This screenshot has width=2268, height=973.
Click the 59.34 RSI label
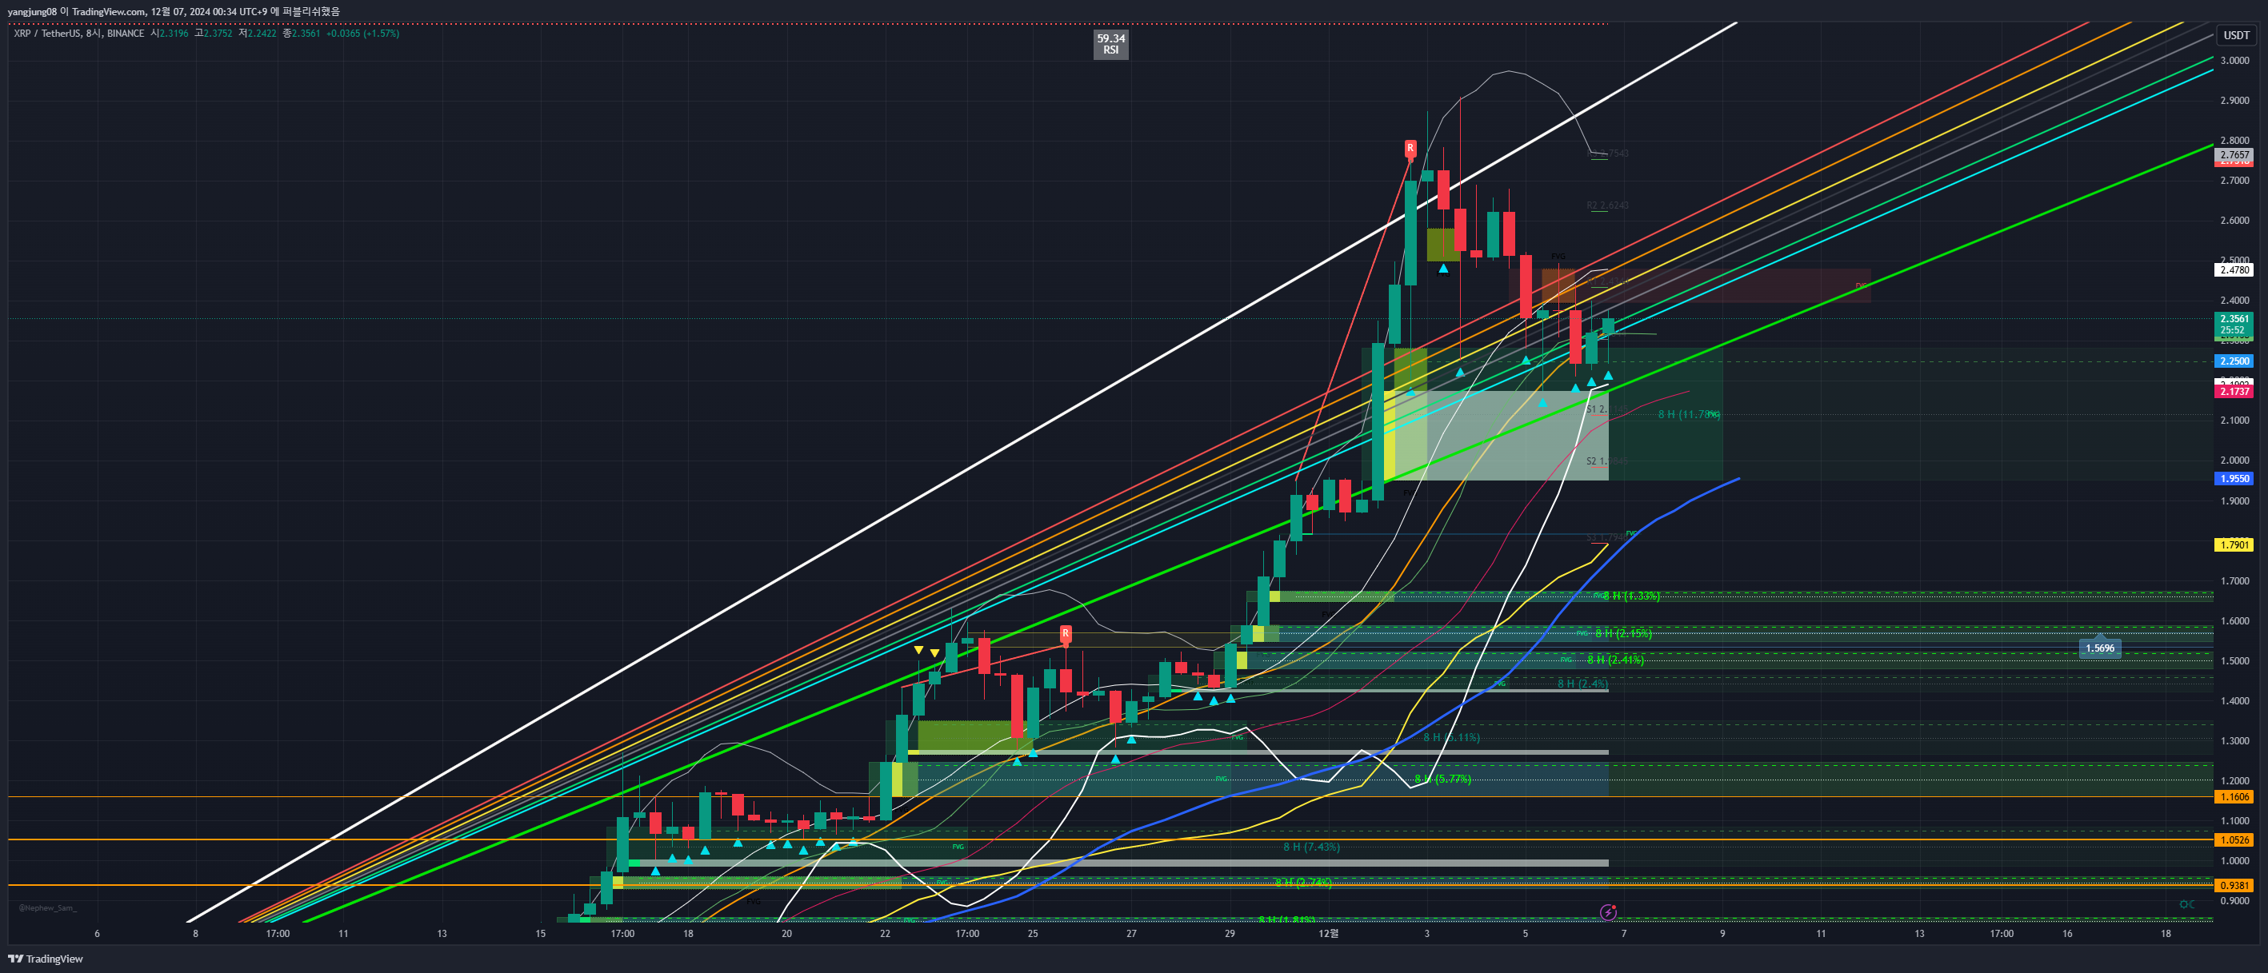[1111, 44]
